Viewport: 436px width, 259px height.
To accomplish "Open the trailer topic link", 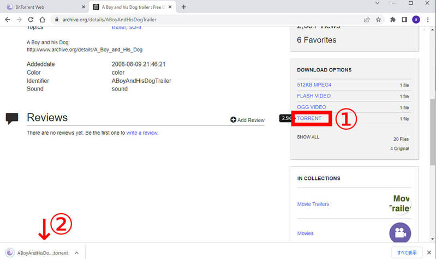I will click(119, 27).
